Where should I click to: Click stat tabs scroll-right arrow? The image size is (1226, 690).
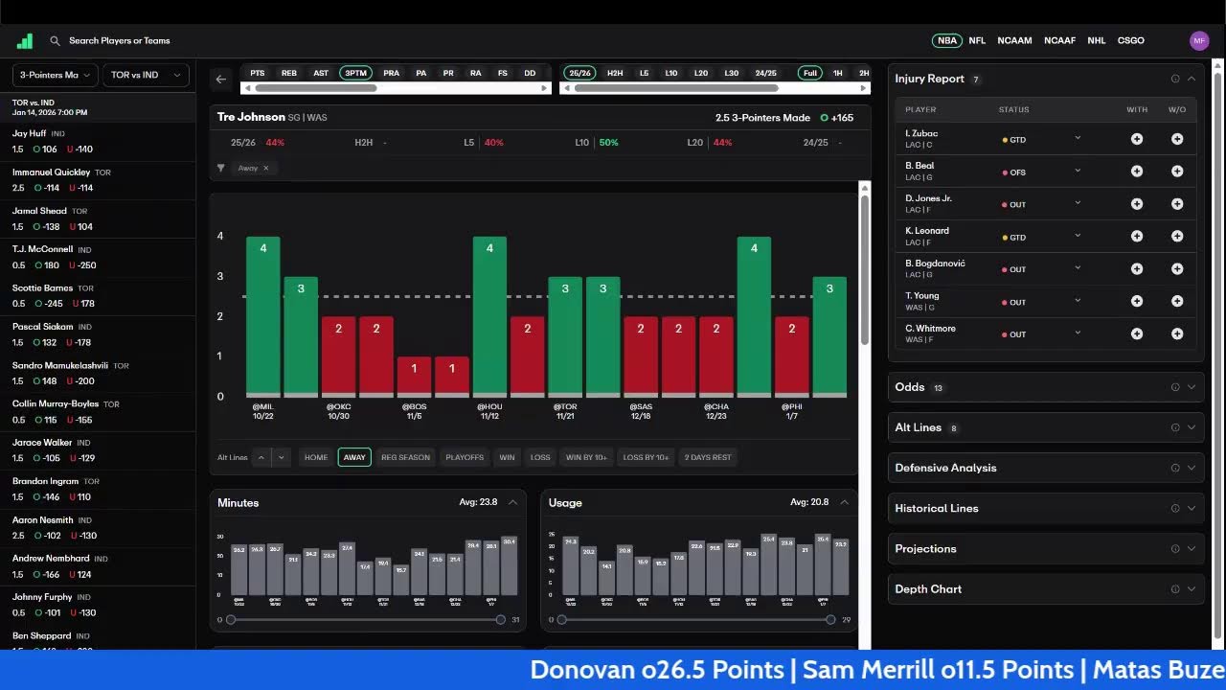545,88
